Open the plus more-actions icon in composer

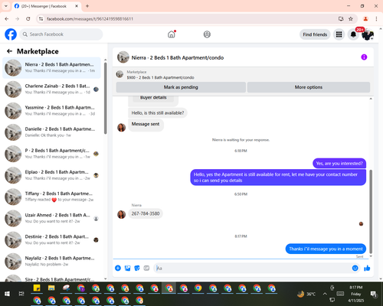118,268
